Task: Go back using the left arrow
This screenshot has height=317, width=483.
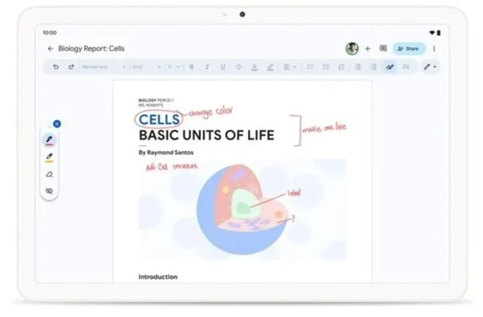Action: tap(50, 49)
